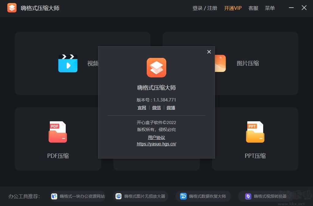313x206 pixels.
Task: Open the 微博 Weibo link
Action: coord(171,108)
